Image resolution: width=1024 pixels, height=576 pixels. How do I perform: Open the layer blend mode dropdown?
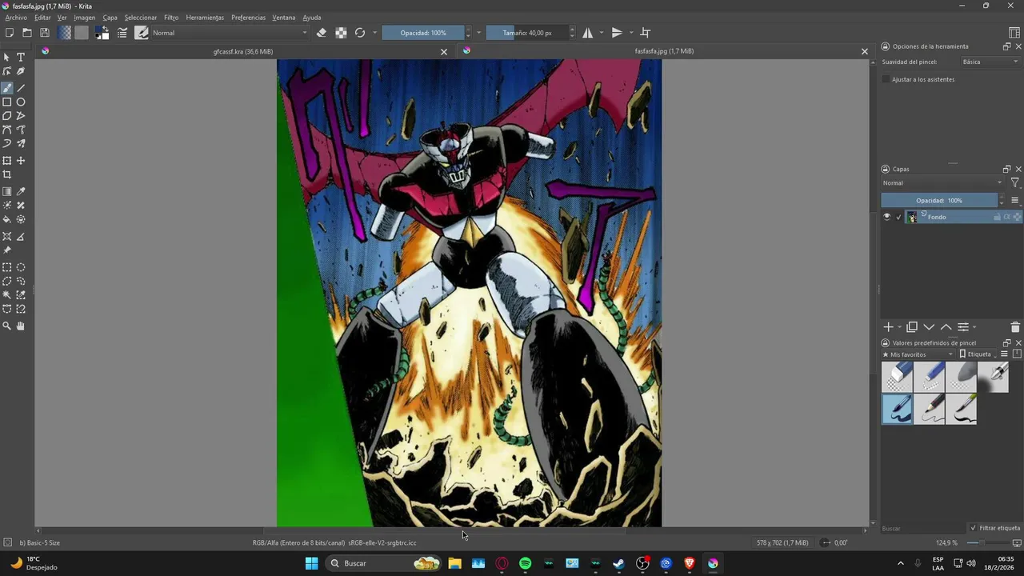pyautogui.click(x=942, y=183)
